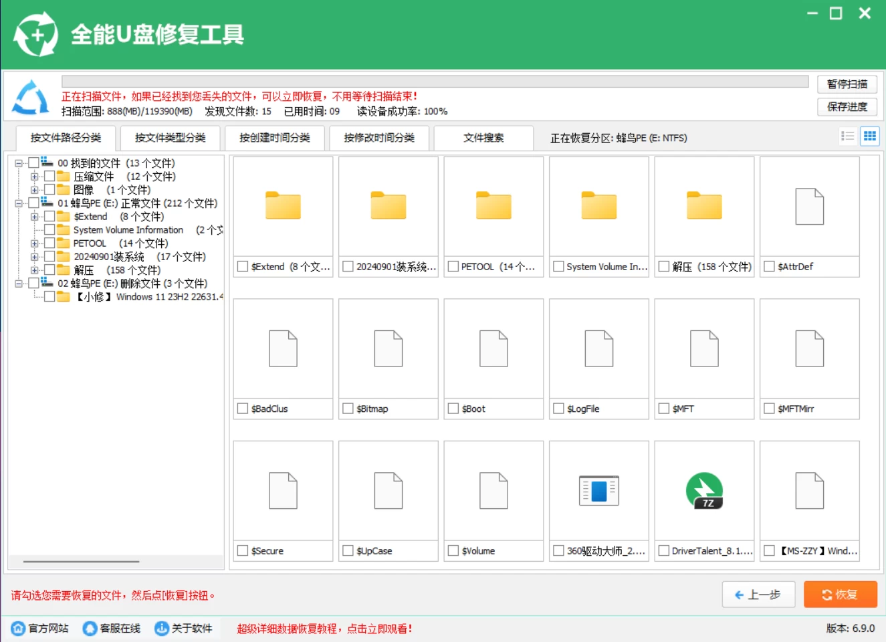
Task: Check tree box for 00 找到的文件
Action: [33, 163]
